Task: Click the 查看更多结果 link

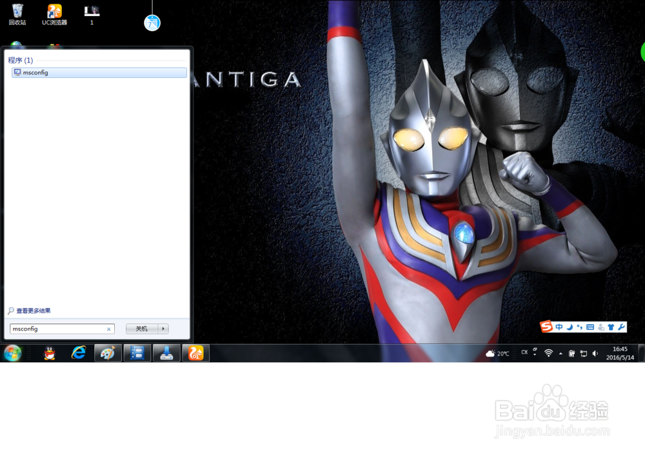Action: (34, 311)
